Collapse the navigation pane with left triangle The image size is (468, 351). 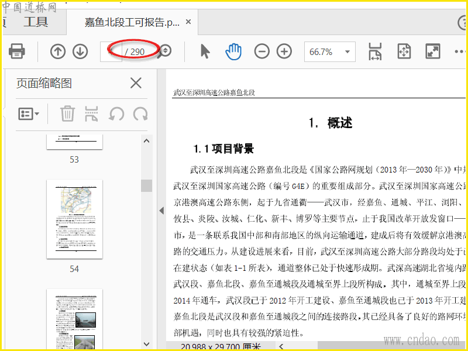(161, 211)
